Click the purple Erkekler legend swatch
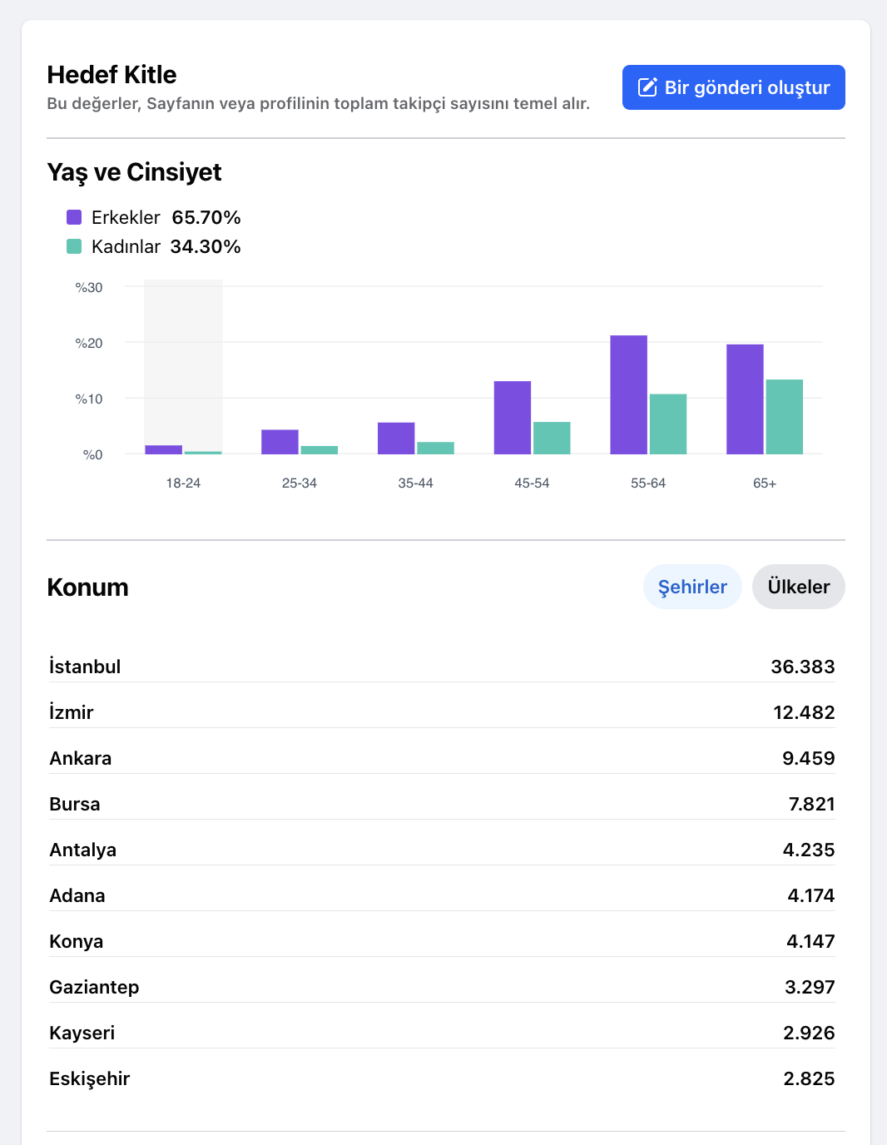Image resolution: width=887 pixels, height=1145 pixels. (x=74, y=217)
